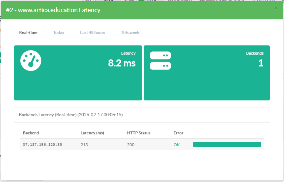
Task: Open the Today tab
Action: (x=59, y=32)
